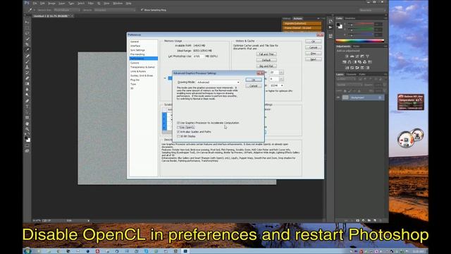Toggle Show Sampling Ring checkbox
Screen dimensions: 451x254
tap(142, 10)
